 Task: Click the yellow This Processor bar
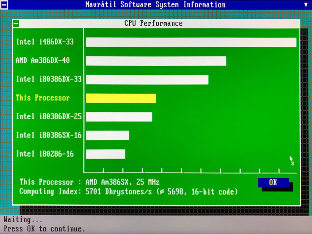121,98
